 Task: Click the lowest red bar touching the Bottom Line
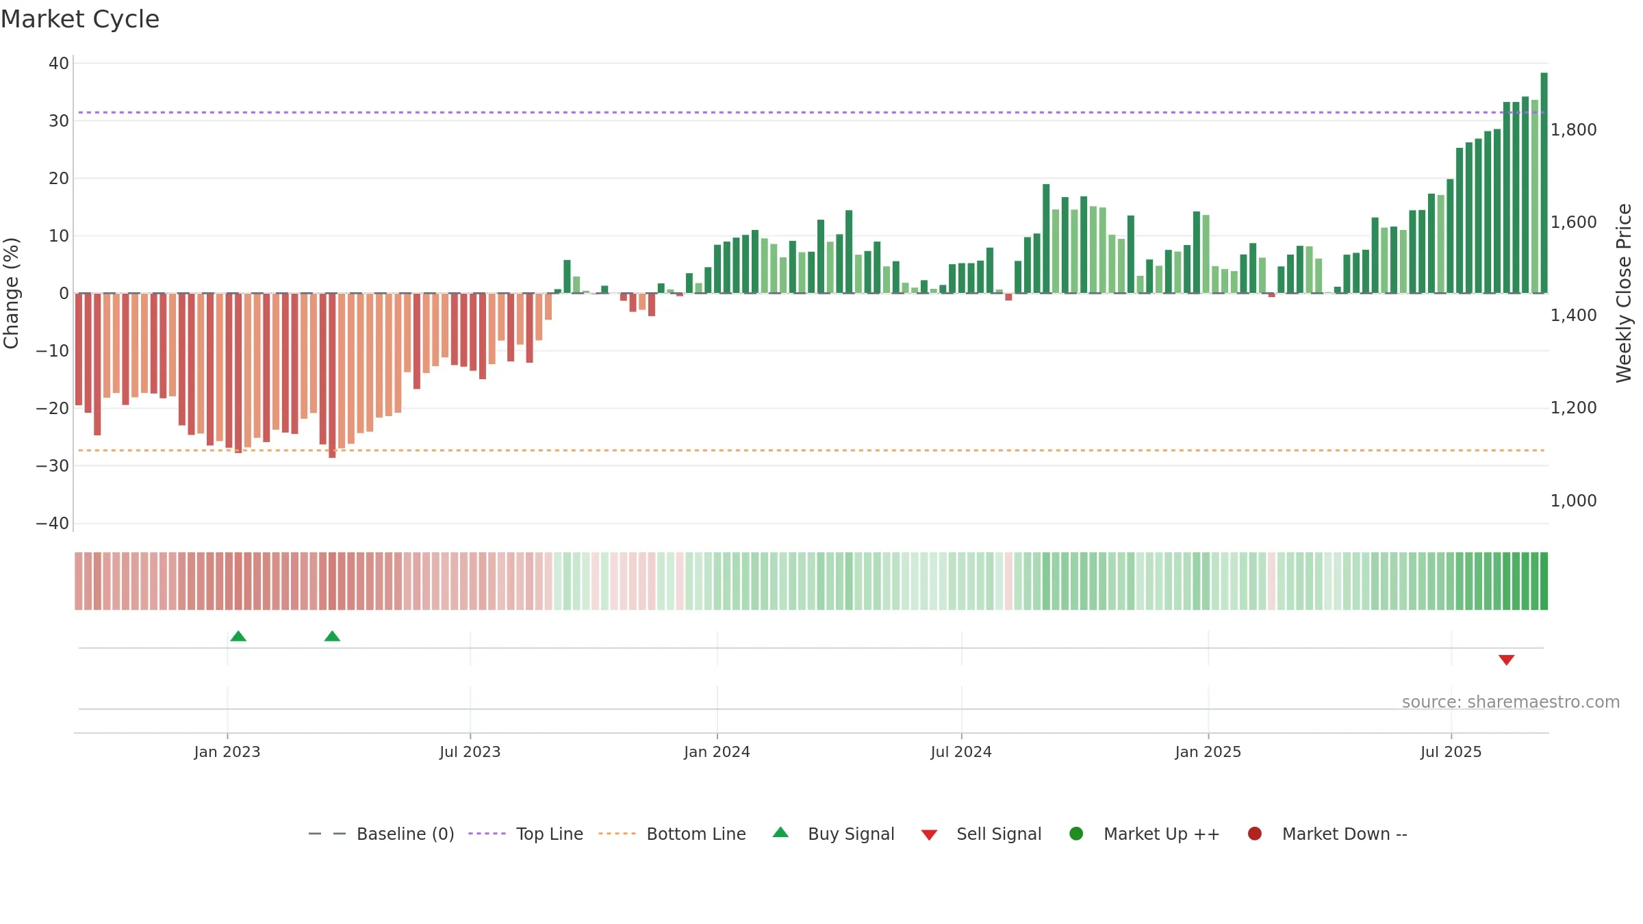coord(332,375)
